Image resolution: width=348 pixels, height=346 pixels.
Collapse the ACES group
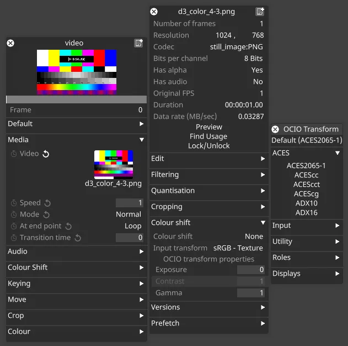click(307, 153)
